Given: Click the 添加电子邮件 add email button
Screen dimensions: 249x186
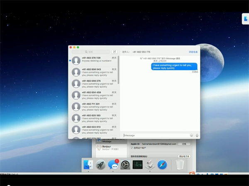Looking at the screenshot, I should pos(184,157).
